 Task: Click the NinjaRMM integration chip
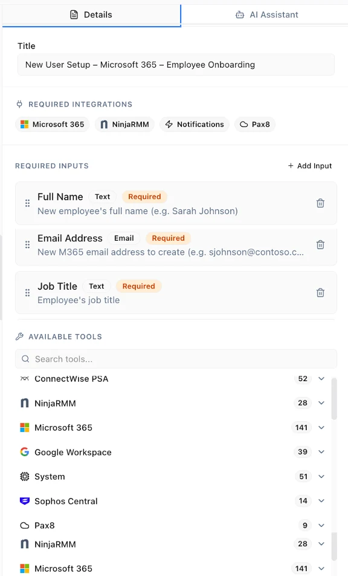click(124, 124)
